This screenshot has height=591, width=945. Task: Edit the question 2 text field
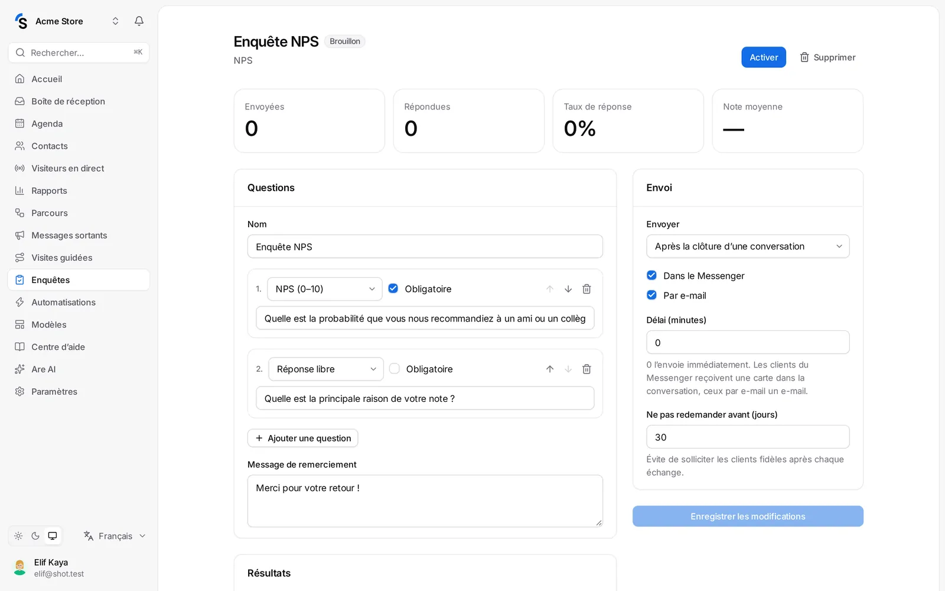[425, 398]
